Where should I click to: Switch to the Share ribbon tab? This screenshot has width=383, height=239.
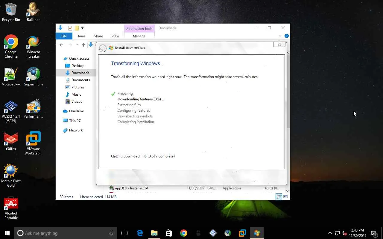98,36
